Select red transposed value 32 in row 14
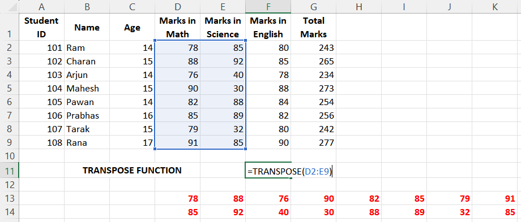The image size is (521, 222). coord(449,212)
